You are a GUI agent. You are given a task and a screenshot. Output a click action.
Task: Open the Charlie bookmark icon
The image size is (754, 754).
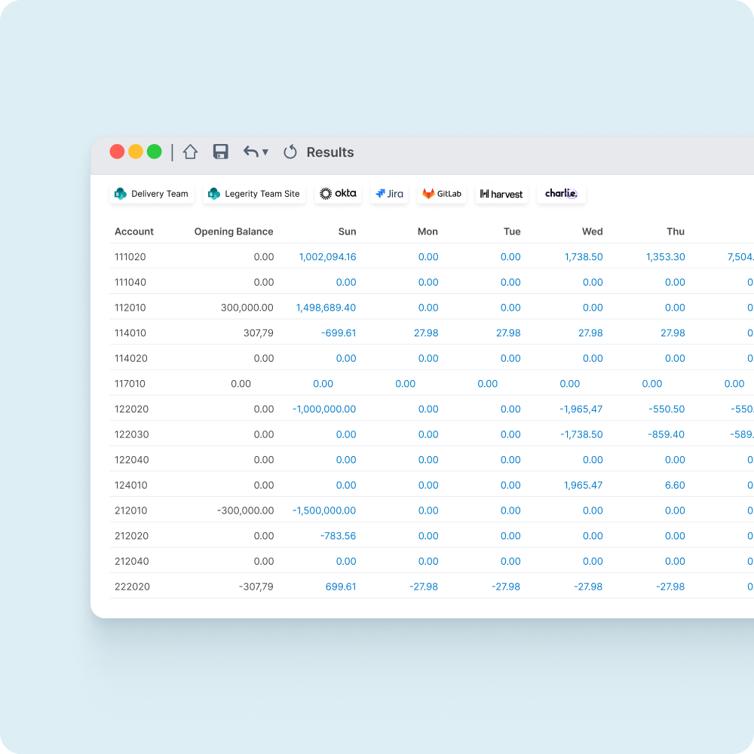[560, 193]
